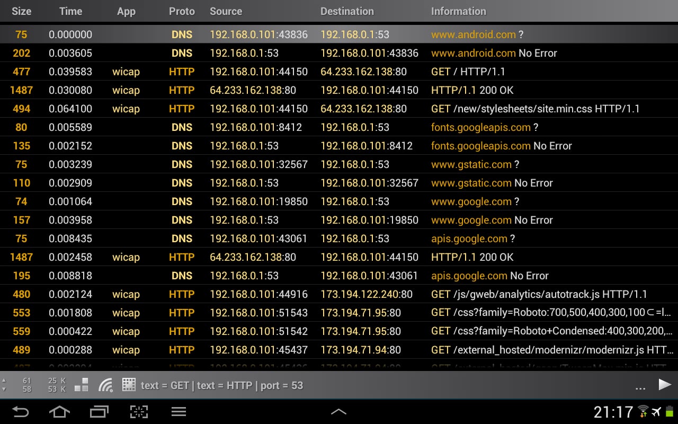Start capture with the play arrow
The width and height of the screenshot is (678, 424).
click(665, 384)
